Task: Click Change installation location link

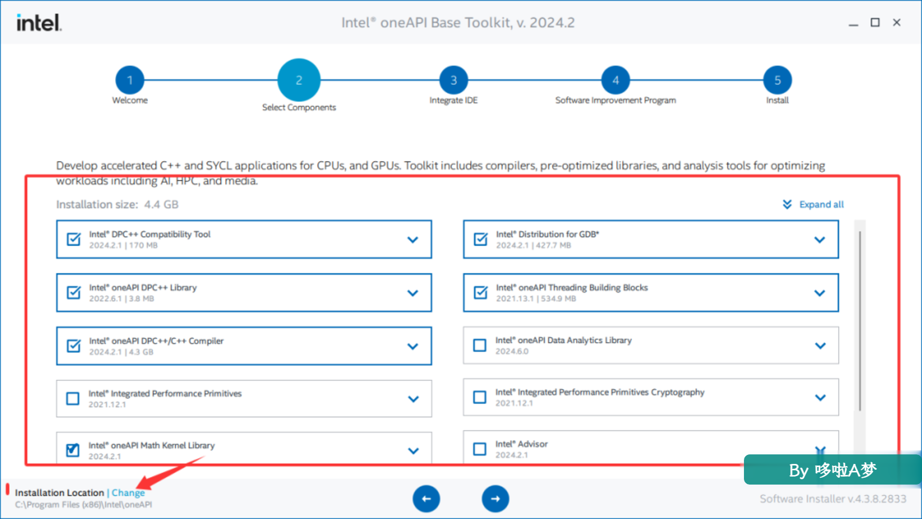Action: [128, 493]
